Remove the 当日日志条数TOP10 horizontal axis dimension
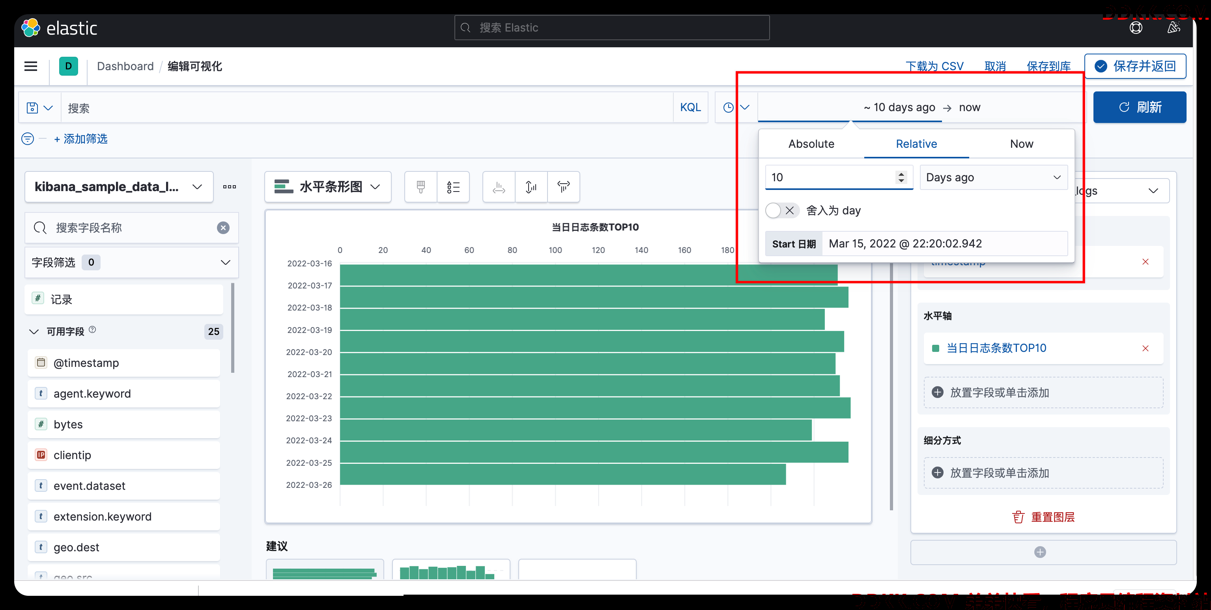This screenshot has height=610, width=1211. point(1145,348)
